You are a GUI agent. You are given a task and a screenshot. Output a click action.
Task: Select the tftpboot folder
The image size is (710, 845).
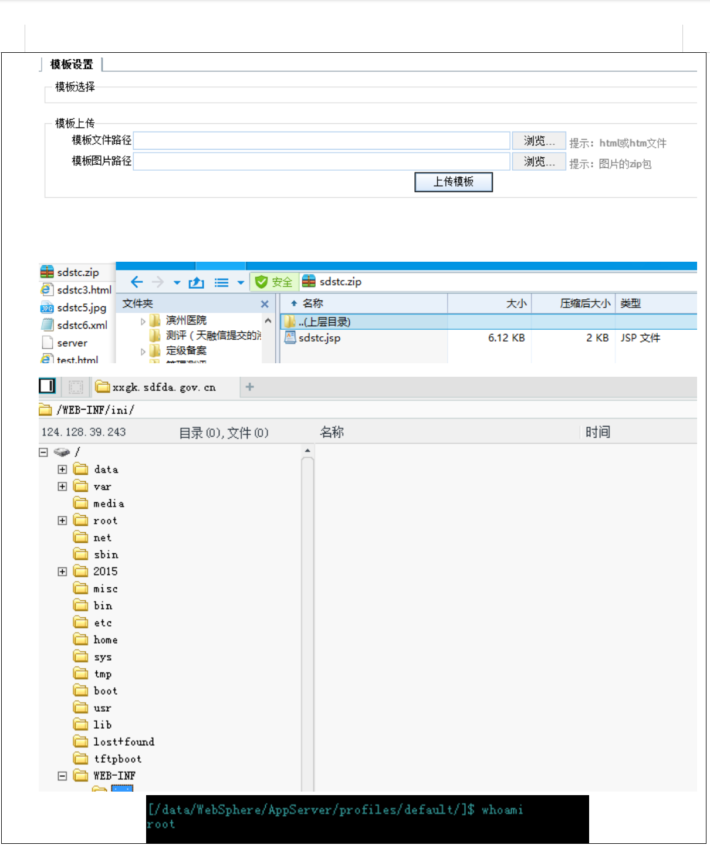(x=108, y=759)
